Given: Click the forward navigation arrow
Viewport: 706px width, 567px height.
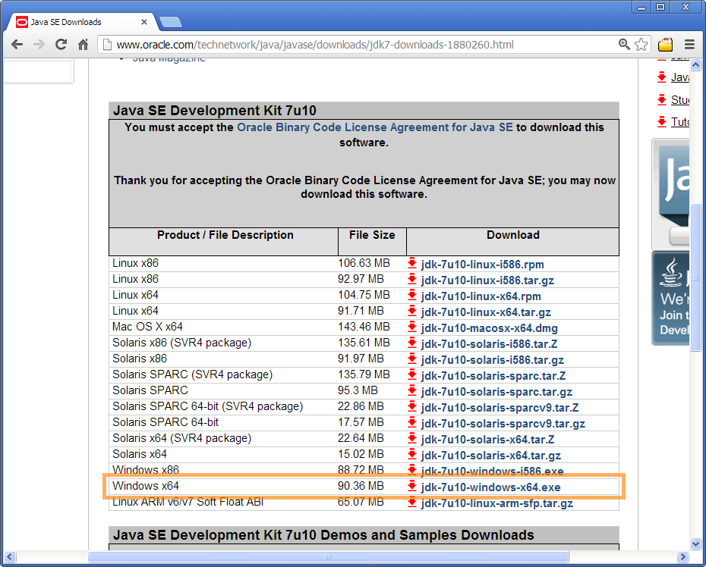Looking at the screenshot, I should point(39,45).
